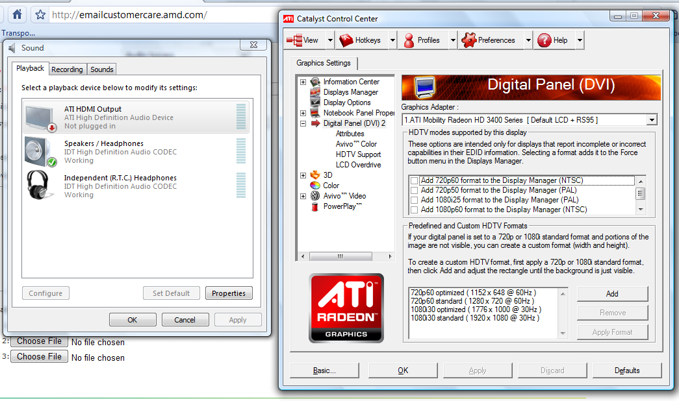Check Add 1080i25 format (PAL) checkbox
The image size is (679, 401).
click(x=415, y=200)
